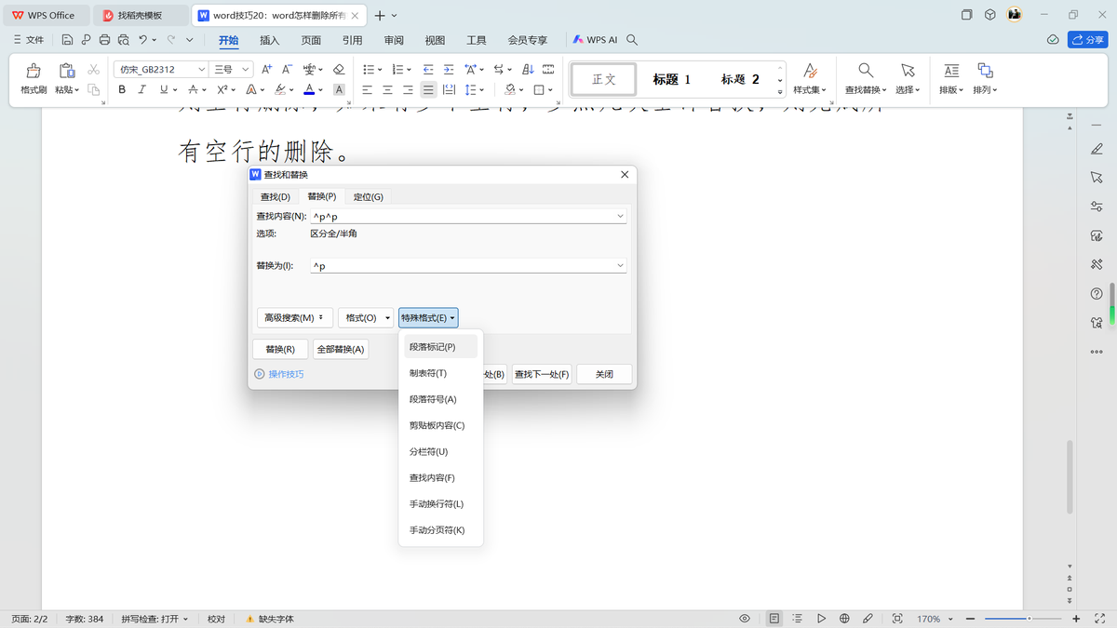Click the 查找下一处(F) button
This screenshot has height=628, width=1117.
(x=542, y=374)
